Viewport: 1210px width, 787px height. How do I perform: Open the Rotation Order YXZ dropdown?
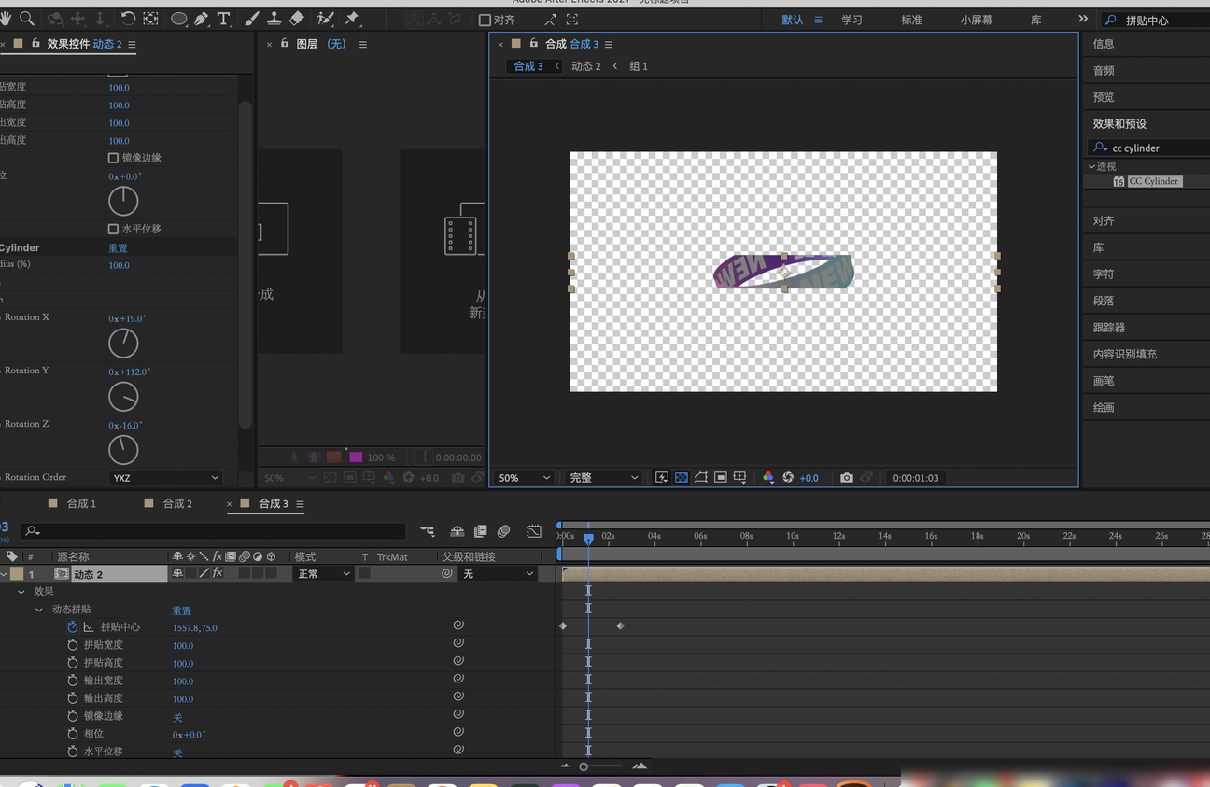pos(165,477)
